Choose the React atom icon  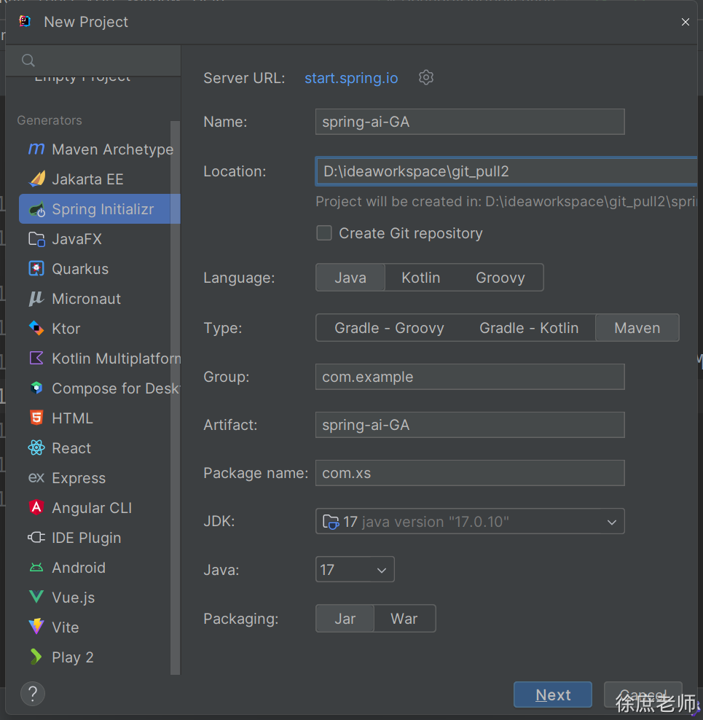tap(36, 448)
